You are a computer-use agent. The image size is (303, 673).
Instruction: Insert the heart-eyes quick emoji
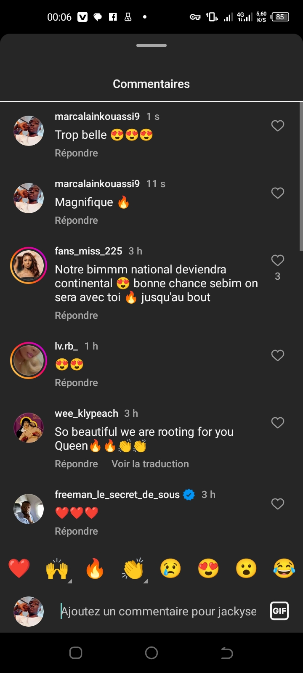point(208,569)
